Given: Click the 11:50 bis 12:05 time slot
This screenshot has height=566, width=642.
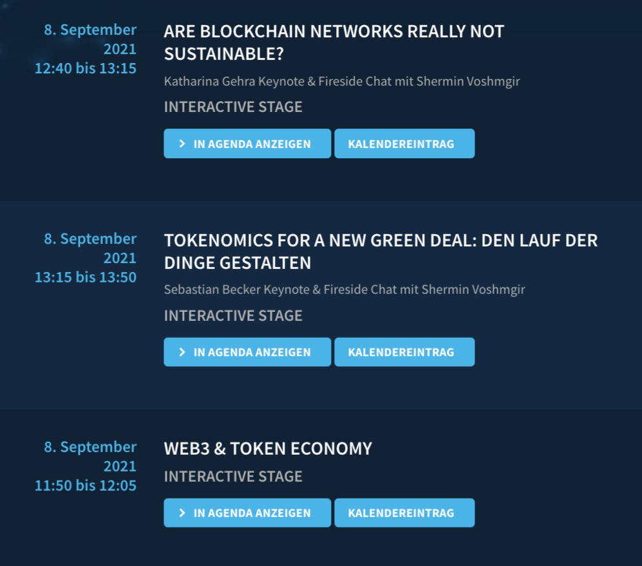Looking at the screenshot, I should coord(86,486).
